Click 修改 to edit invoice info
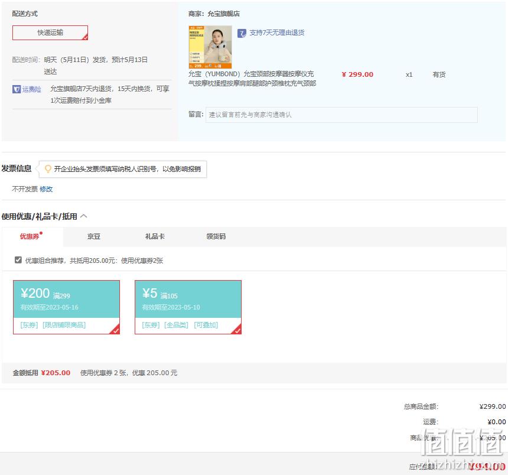The image size is (508, 475). [x=46, y=189]
